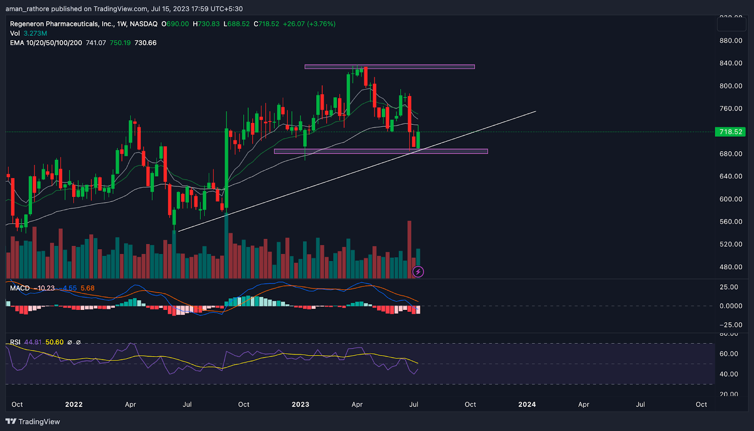754x431 pixels.
Task: Click the 680.00 price scale label
Action: pos(731,154)
